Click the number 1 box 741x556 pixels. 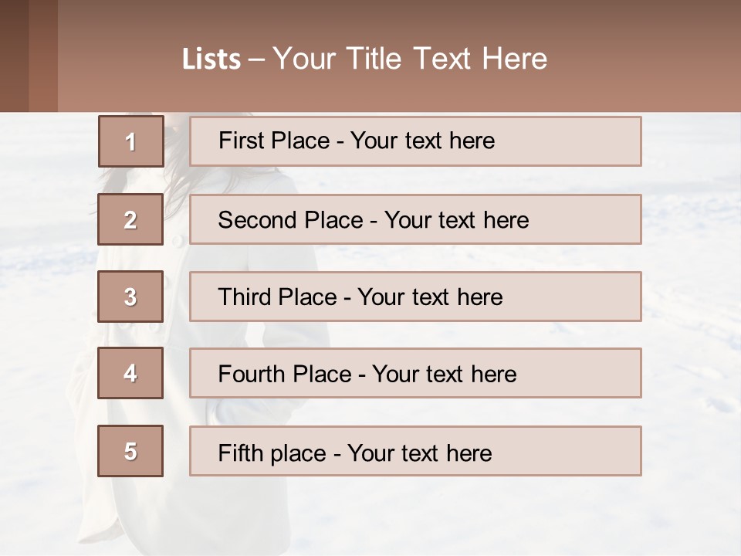tap(131, 141)
